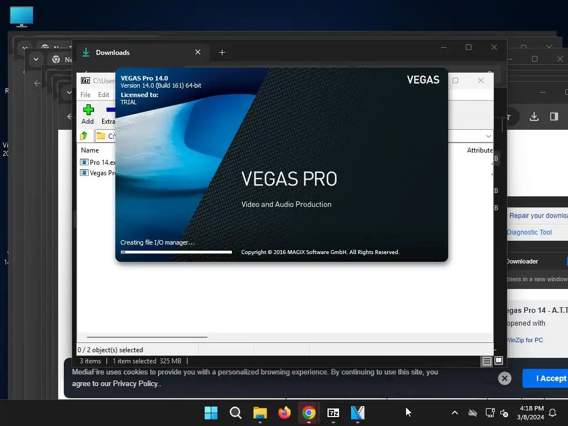Viewport: 568px width, 426px height.
Task: Open Firefox from the taskbar
Action: [x=285, y=413]
